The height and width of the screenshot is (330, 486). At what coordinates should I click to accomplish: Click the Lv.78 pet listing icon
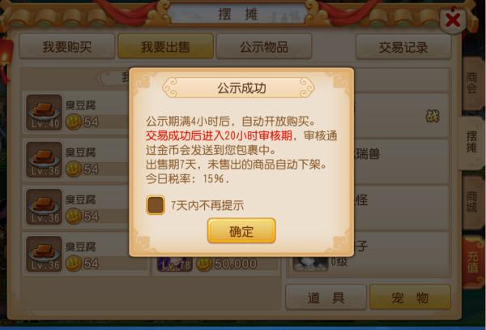[x=175, y=264]
